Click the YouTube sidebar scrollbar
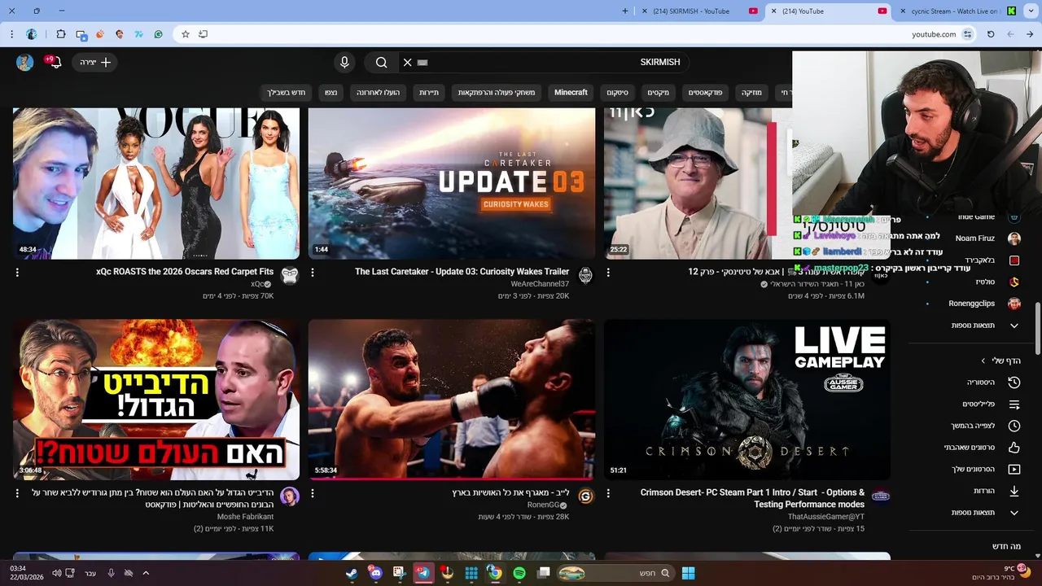The image size is (1042, 586). click(1037, 328)
